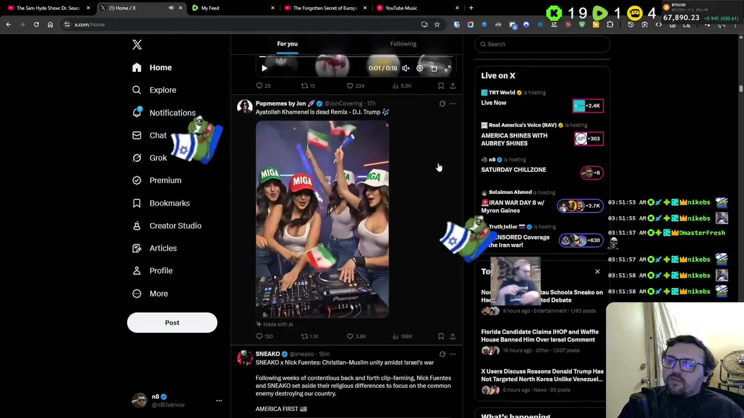Open the MIGA hats DJ video
The image size is (744, 418).
point(322,219)
